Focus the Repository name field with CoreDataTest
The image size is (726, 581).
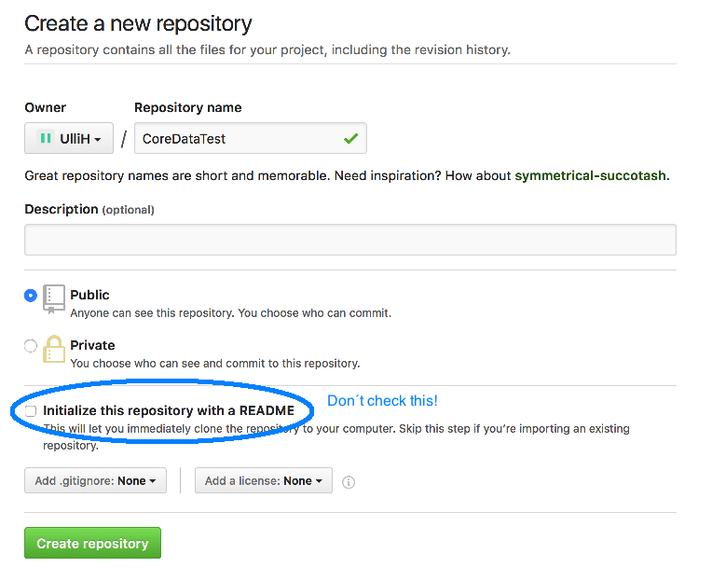(x=238, y=139)
